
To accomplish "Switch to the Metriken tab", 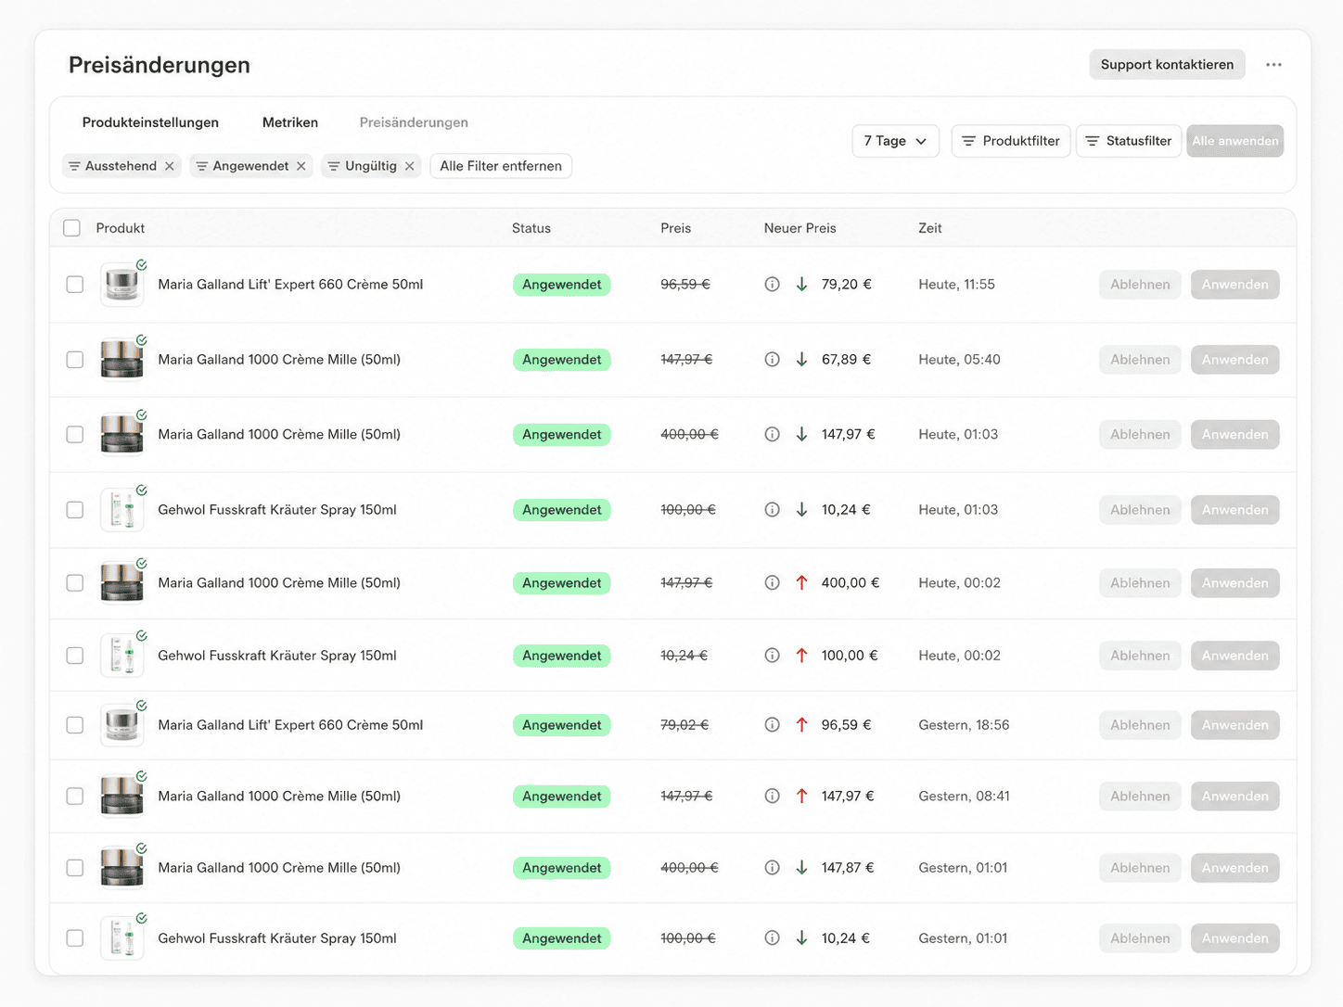I will click(x=290, y=122).
